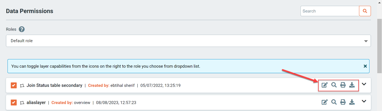Open the Default role dropdown

click(x=188, y=41)
